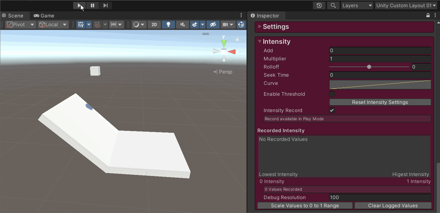
Task: Select the small white cube in scene
Action: (95, 71)
